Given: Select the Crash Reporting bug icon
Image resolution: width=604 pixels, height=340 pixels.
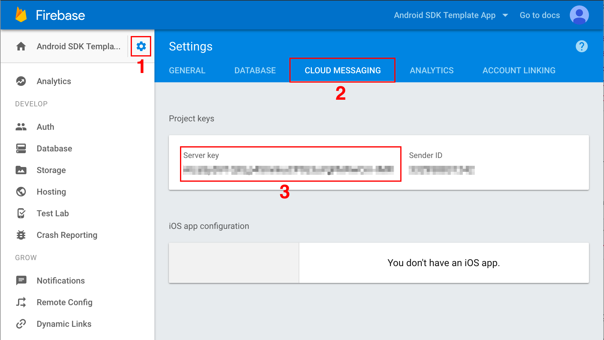Looking at the screenshot, I should coord(21,235).
